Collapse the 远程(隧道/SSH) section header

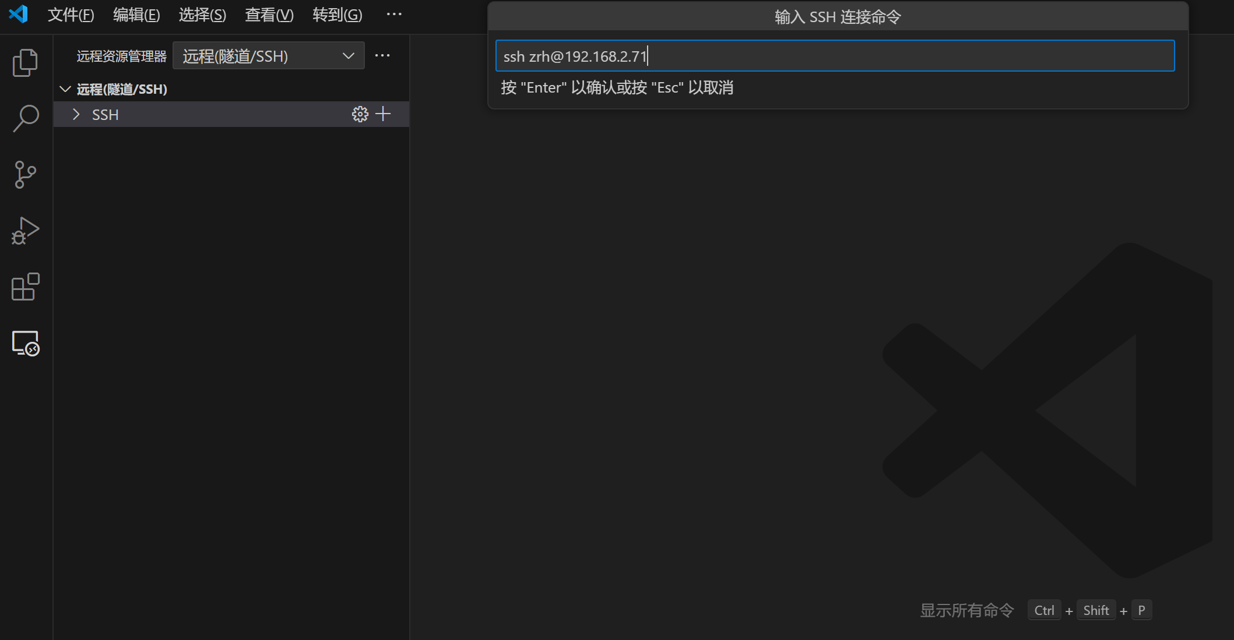pyautogui.click(x=65, y=89)
